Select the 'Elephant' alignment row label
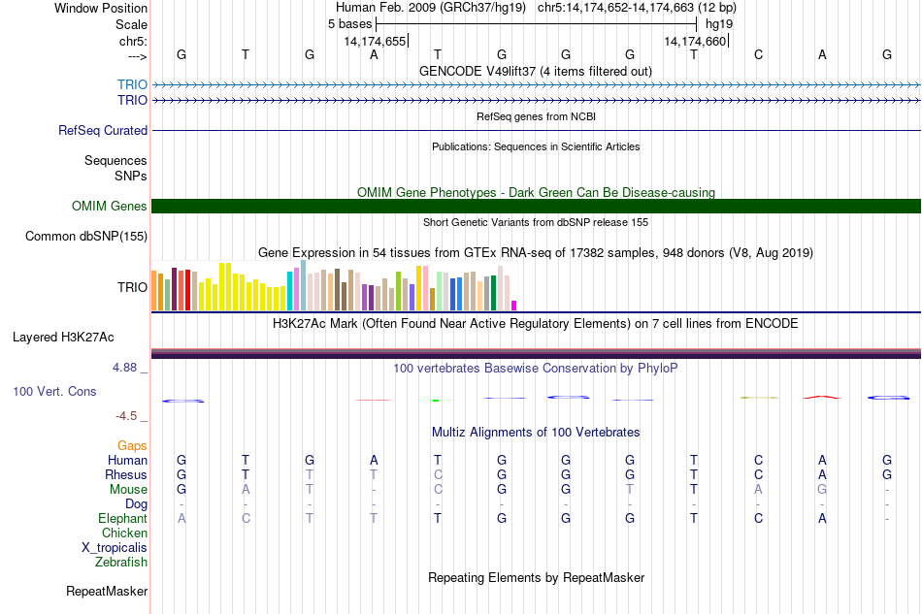922x614 pixels. click(122, 518)
